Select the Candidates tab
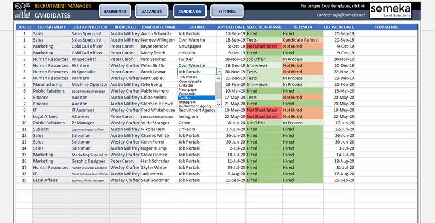This screenshot has width=435, height=223. pyautogui.click(x=190, y=12)
